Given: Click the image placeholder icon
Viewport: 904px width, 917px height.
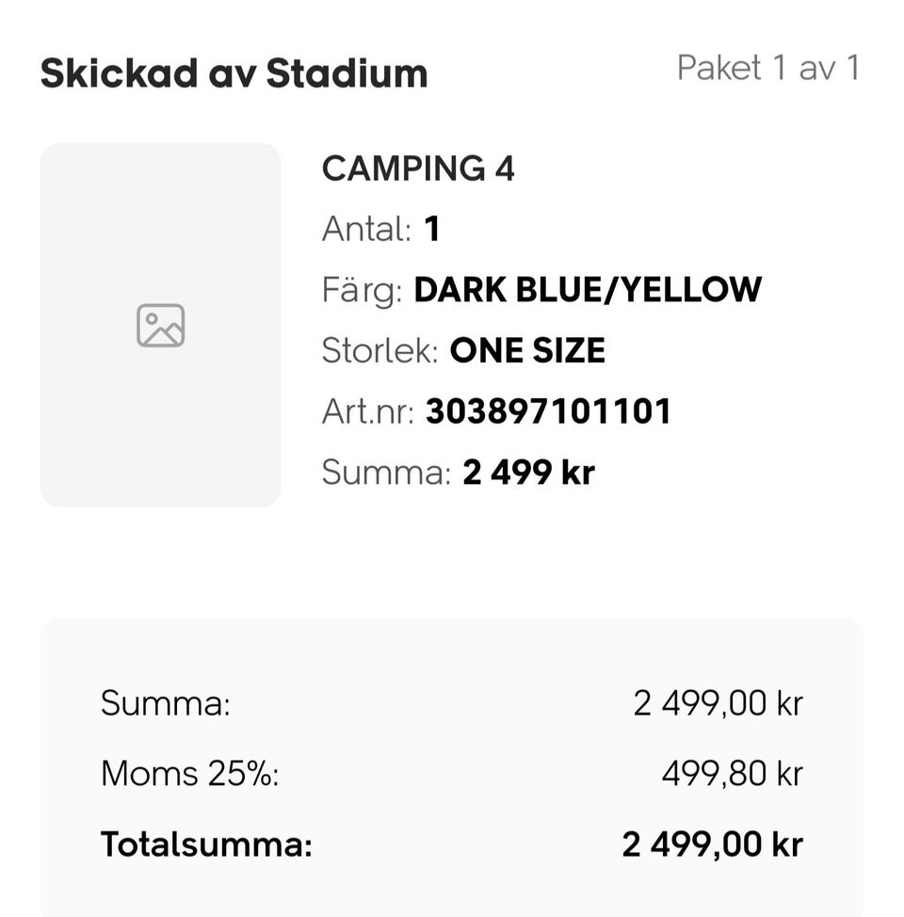Looking at the screenshot, I should 160,326.
